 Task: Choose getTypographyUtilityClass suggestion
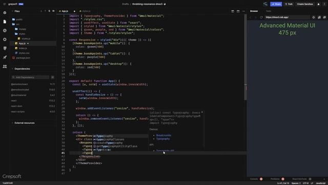pos(120,146)
